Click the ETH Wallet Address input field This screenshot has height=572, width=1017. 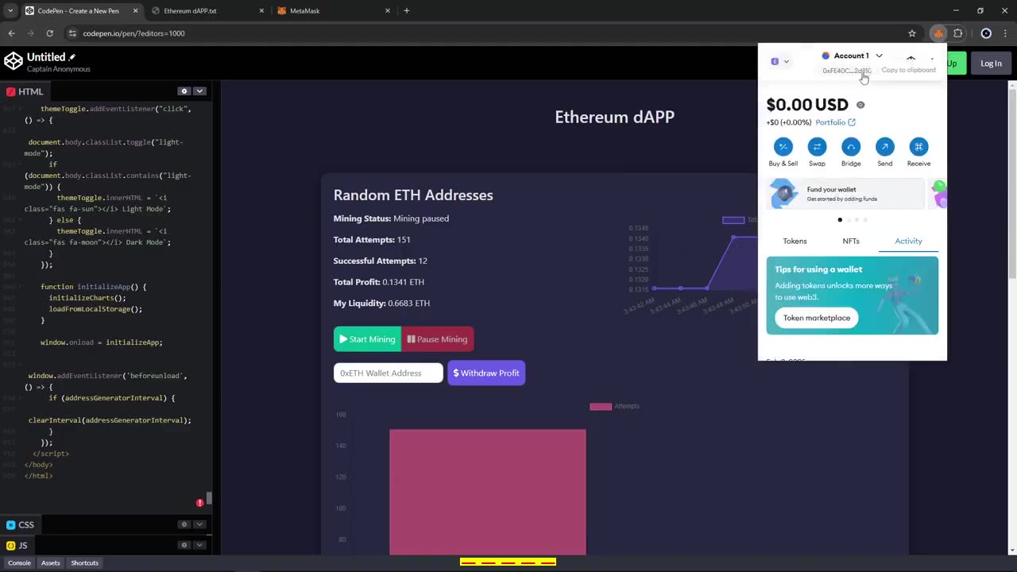388,373
